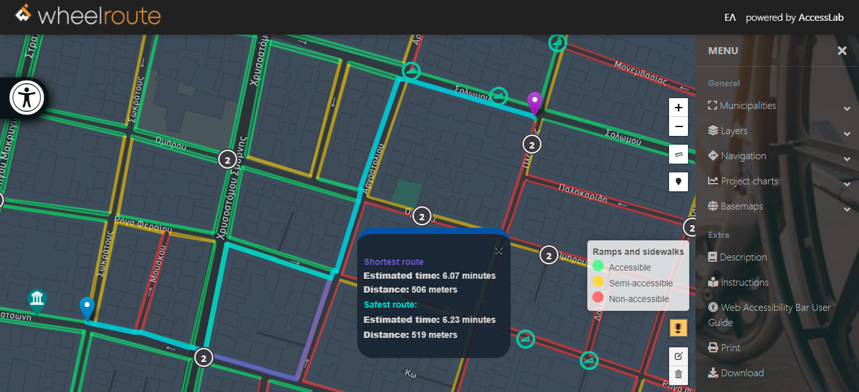Click the blue start location marker
Viewport: 859px width, 392px height.
pyautogui.click(x=87, y=308)
